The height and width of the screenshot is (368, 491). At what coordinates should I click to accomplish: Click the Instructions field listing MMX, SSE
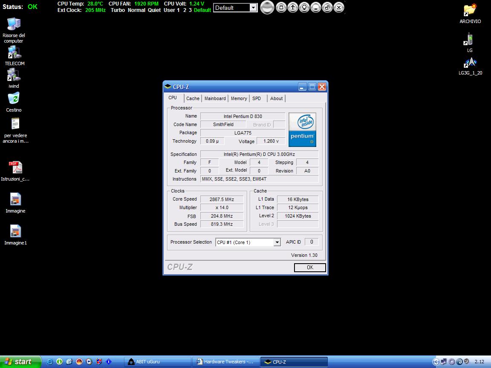pos(259,179)
